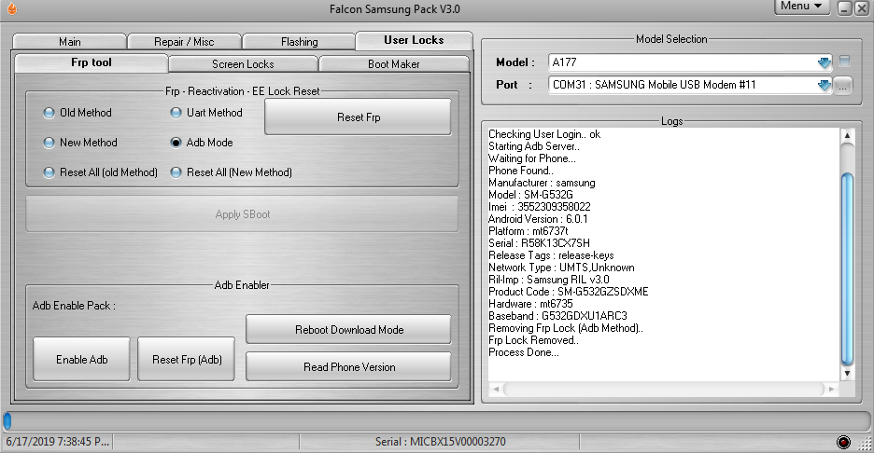874x453 pixels.
Task: Click log line 'Android Version : 6.0.1'
Action: [538, 219]
